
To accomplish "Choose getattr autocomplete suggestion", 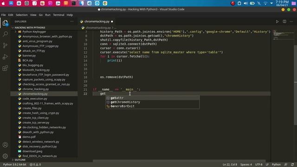I will pyautogui.click(x=153, y=98).
